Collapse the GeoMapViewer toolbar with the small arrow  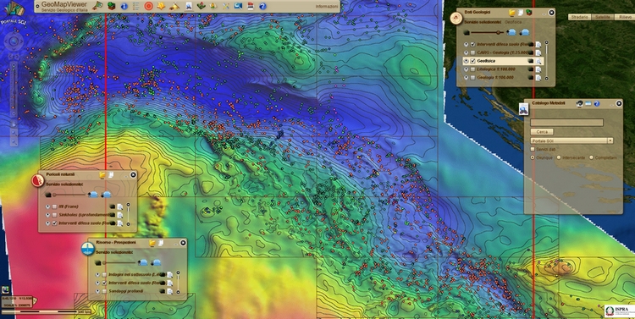click(x=37, y=5)
